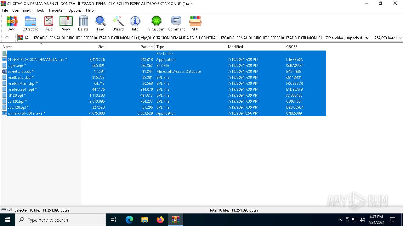Click the Add toolbar icon
The height and width of the screenshot is (226, 403).
[x=12, y=24]
